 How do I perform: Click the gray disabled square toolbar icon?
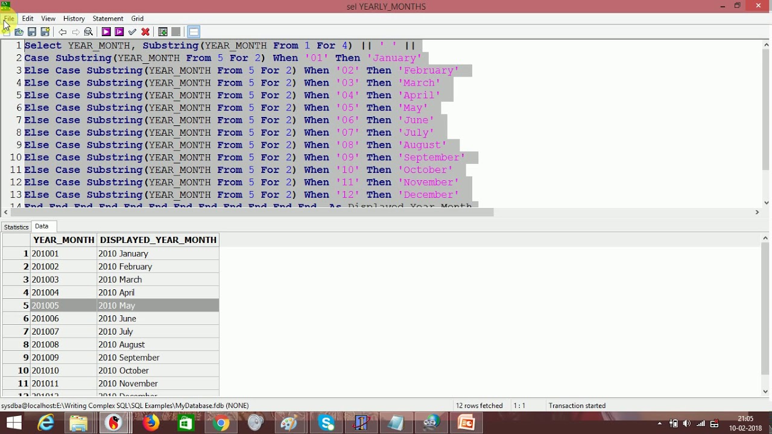coord(176,32)
